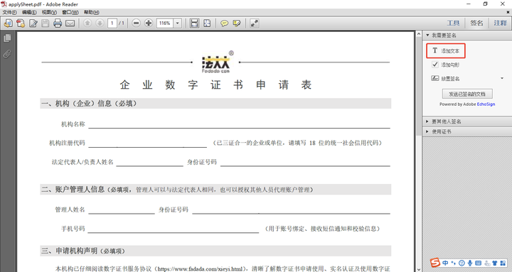Select the 添加勾形 checkmark tool
This screenshot has height=272, width=512.
pos(446,65)
